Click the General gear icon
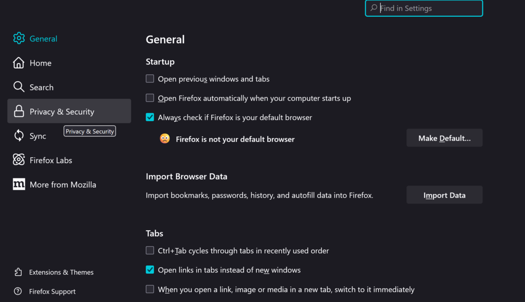 click(x=19, y=38)
